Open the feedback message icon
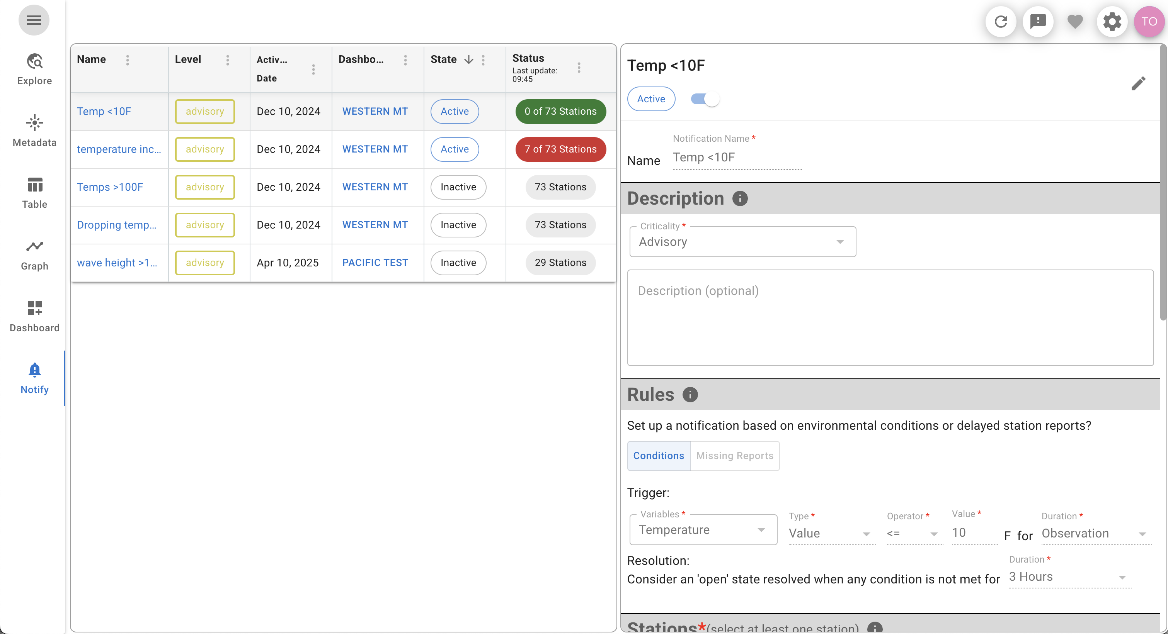 pyautogui.click(x=1038, y=21)
